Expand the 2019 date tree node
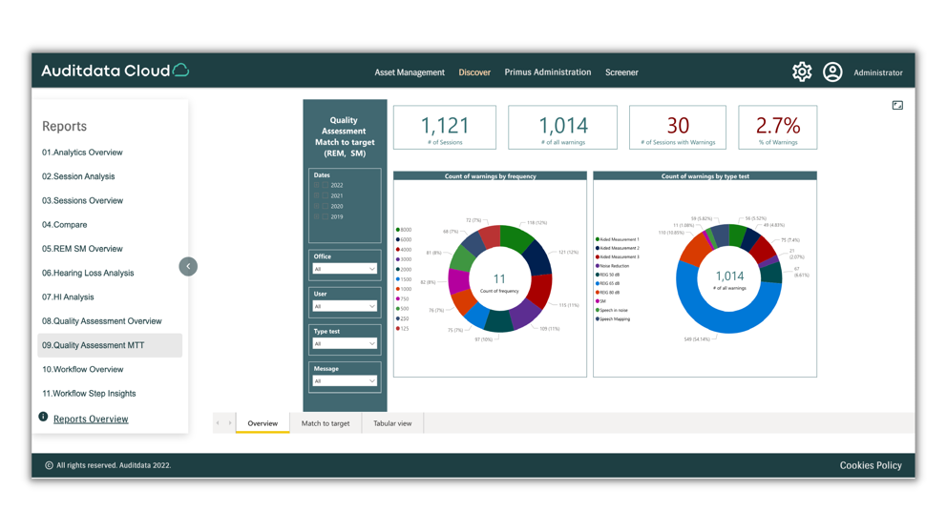Screen dimensions: 947x532 point(316,216)
